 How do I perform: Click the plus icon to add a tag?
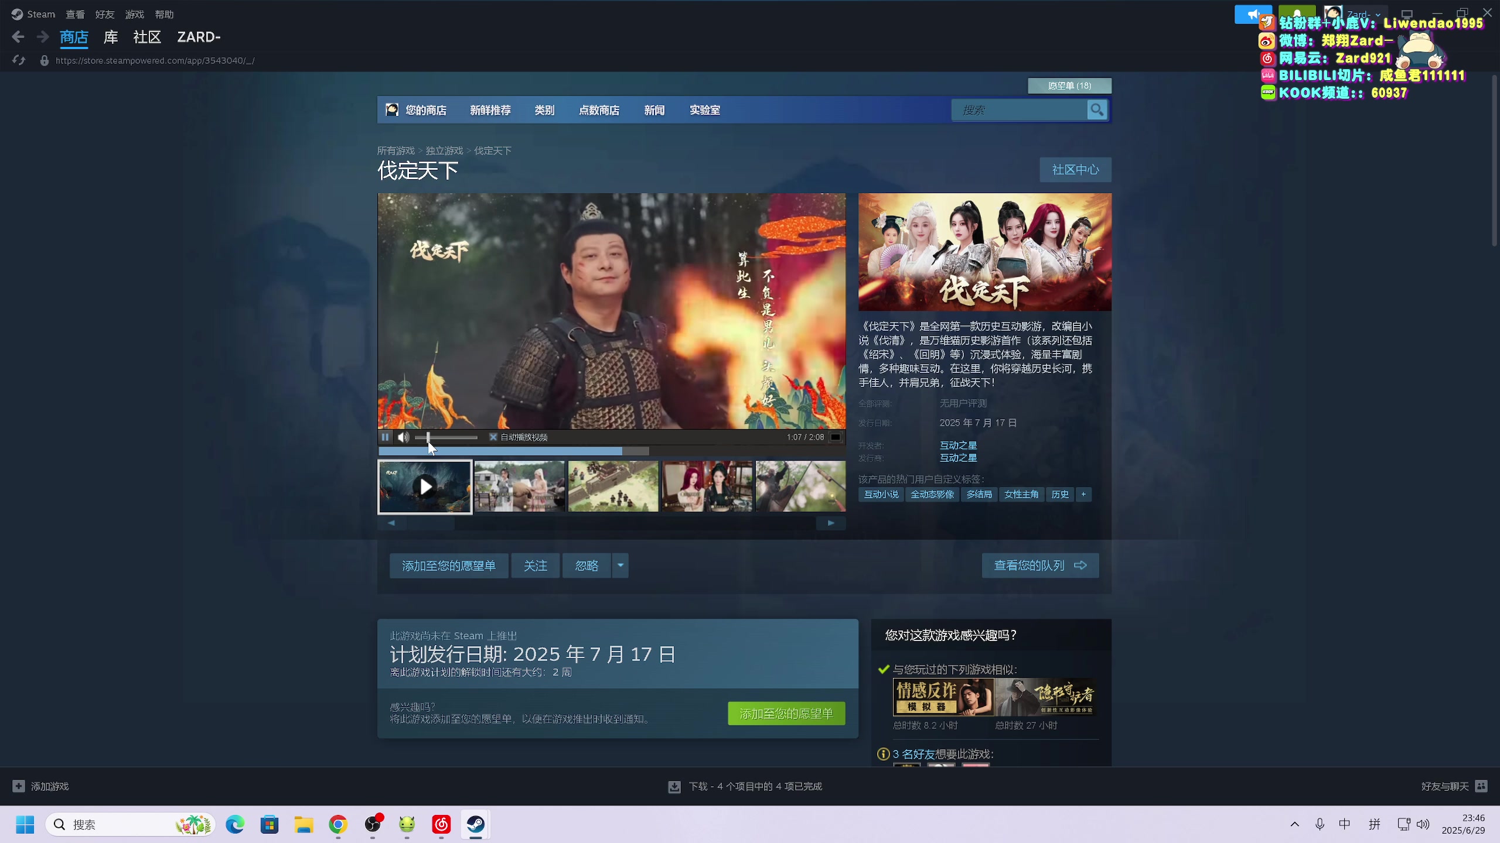pos(1083,494)
